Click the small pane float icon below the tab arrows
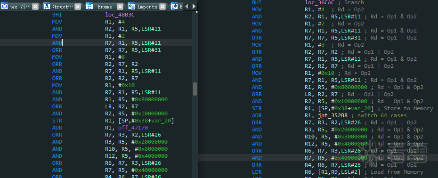Screen dimensions: 438x178 197,12
